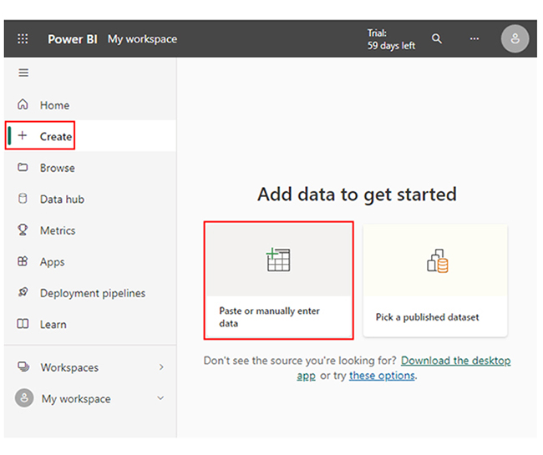
Task: Follow the these options link
Action: pyautogui.click(x=382, y=376)
